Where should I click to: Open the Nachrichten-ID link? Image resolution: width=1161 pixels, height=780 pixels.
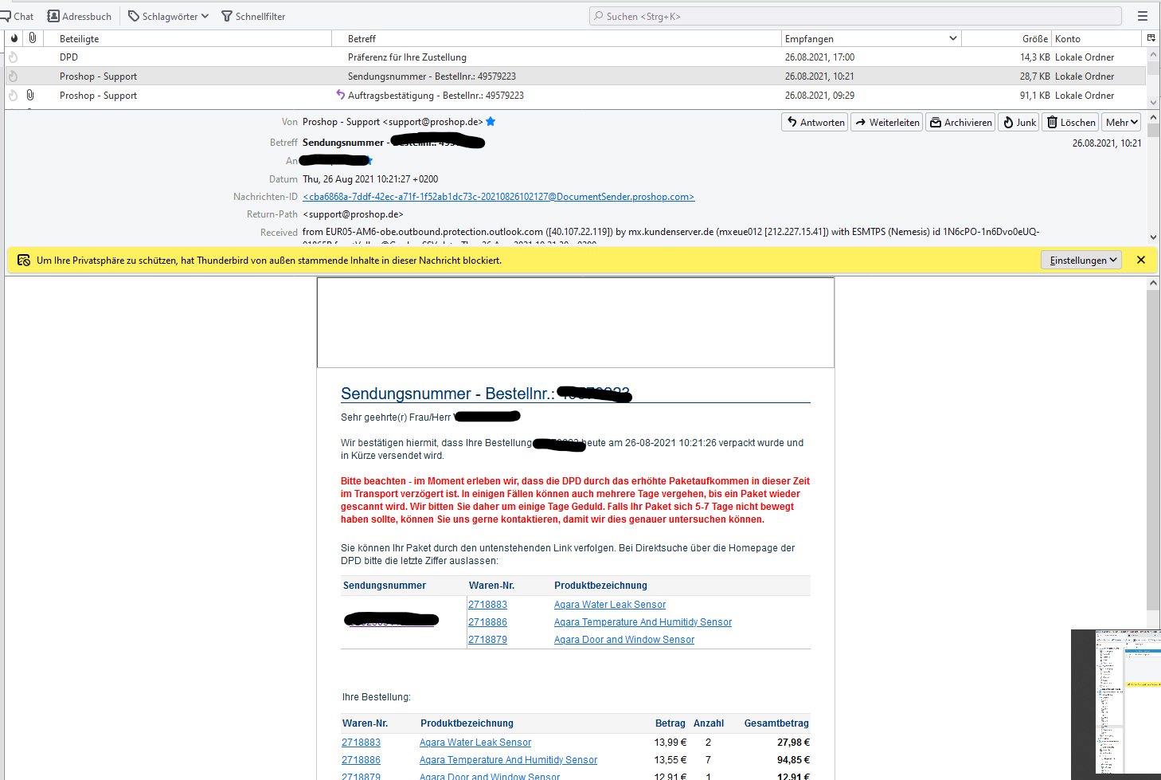(498, 197)
